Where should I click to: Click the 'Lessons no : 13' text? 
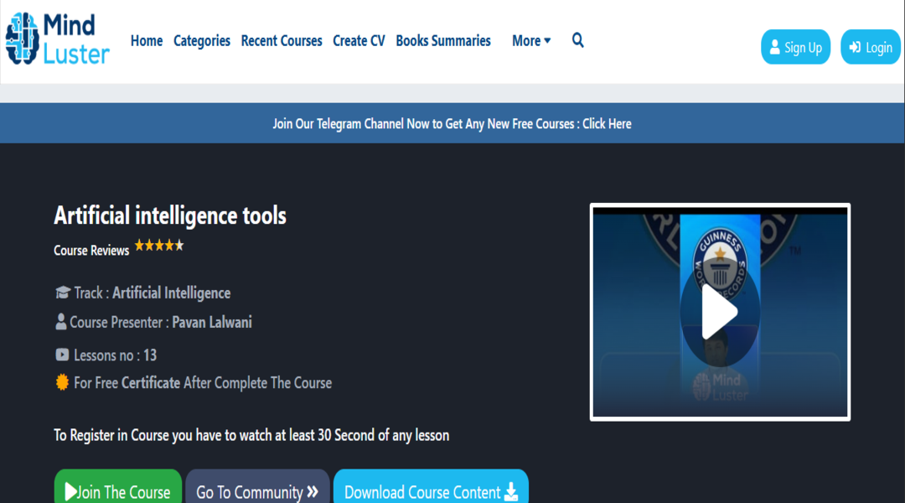point(115,355)
